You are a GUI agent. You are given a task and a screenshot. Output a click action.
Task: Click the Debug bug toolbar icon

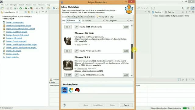click(x=15, y=8)
